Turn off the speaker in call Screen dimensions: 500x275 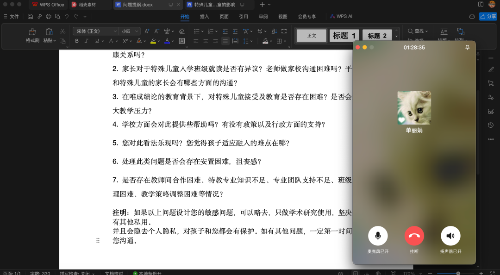click(x=450, y=236)
